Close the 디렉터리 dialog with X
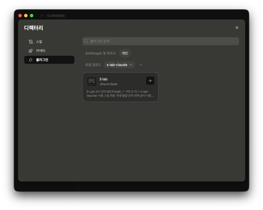Viewport: 263px width, 210px height. (x=237, y=28)
